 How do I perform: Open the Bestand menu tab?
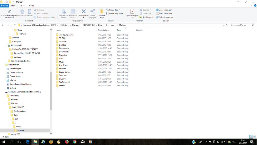click(x=4, y=5)
